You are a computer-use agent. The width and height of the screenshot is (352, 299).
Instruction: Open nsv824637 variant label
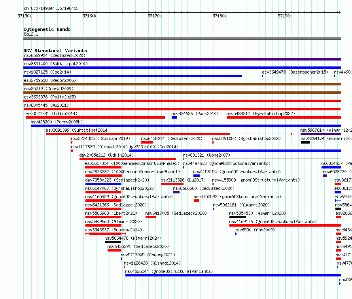(x=336, y=163)
